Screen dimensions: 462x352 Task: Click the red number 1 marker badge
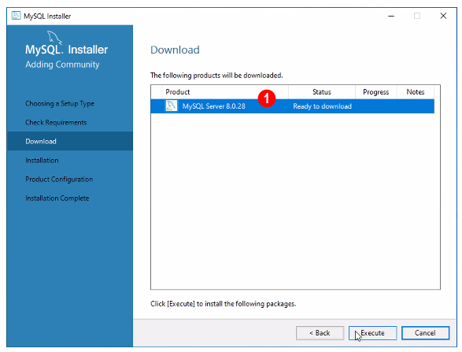click(267, 98)
